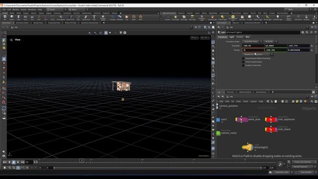Select the Spray Paint shelf tool
318x179 pixels.
click(x=86, y=17)
